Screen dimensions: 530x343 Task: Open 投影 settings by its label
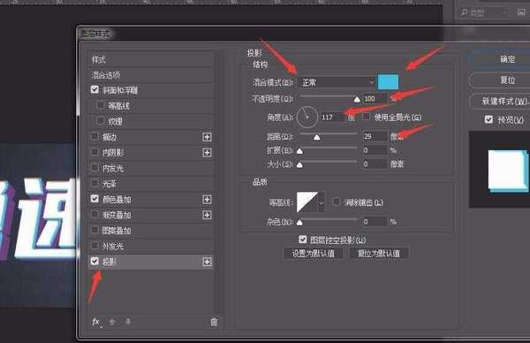tap(110, 262)
